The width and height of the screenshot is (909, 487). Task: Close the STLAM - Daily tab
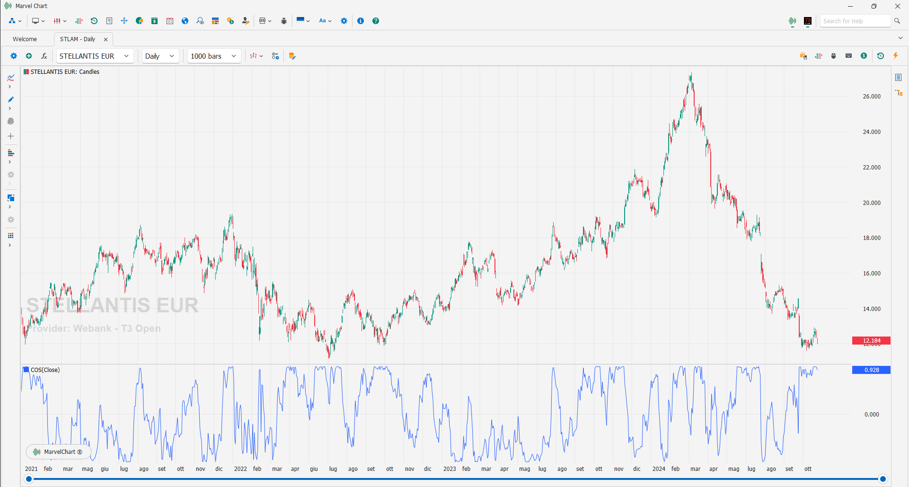106,40
